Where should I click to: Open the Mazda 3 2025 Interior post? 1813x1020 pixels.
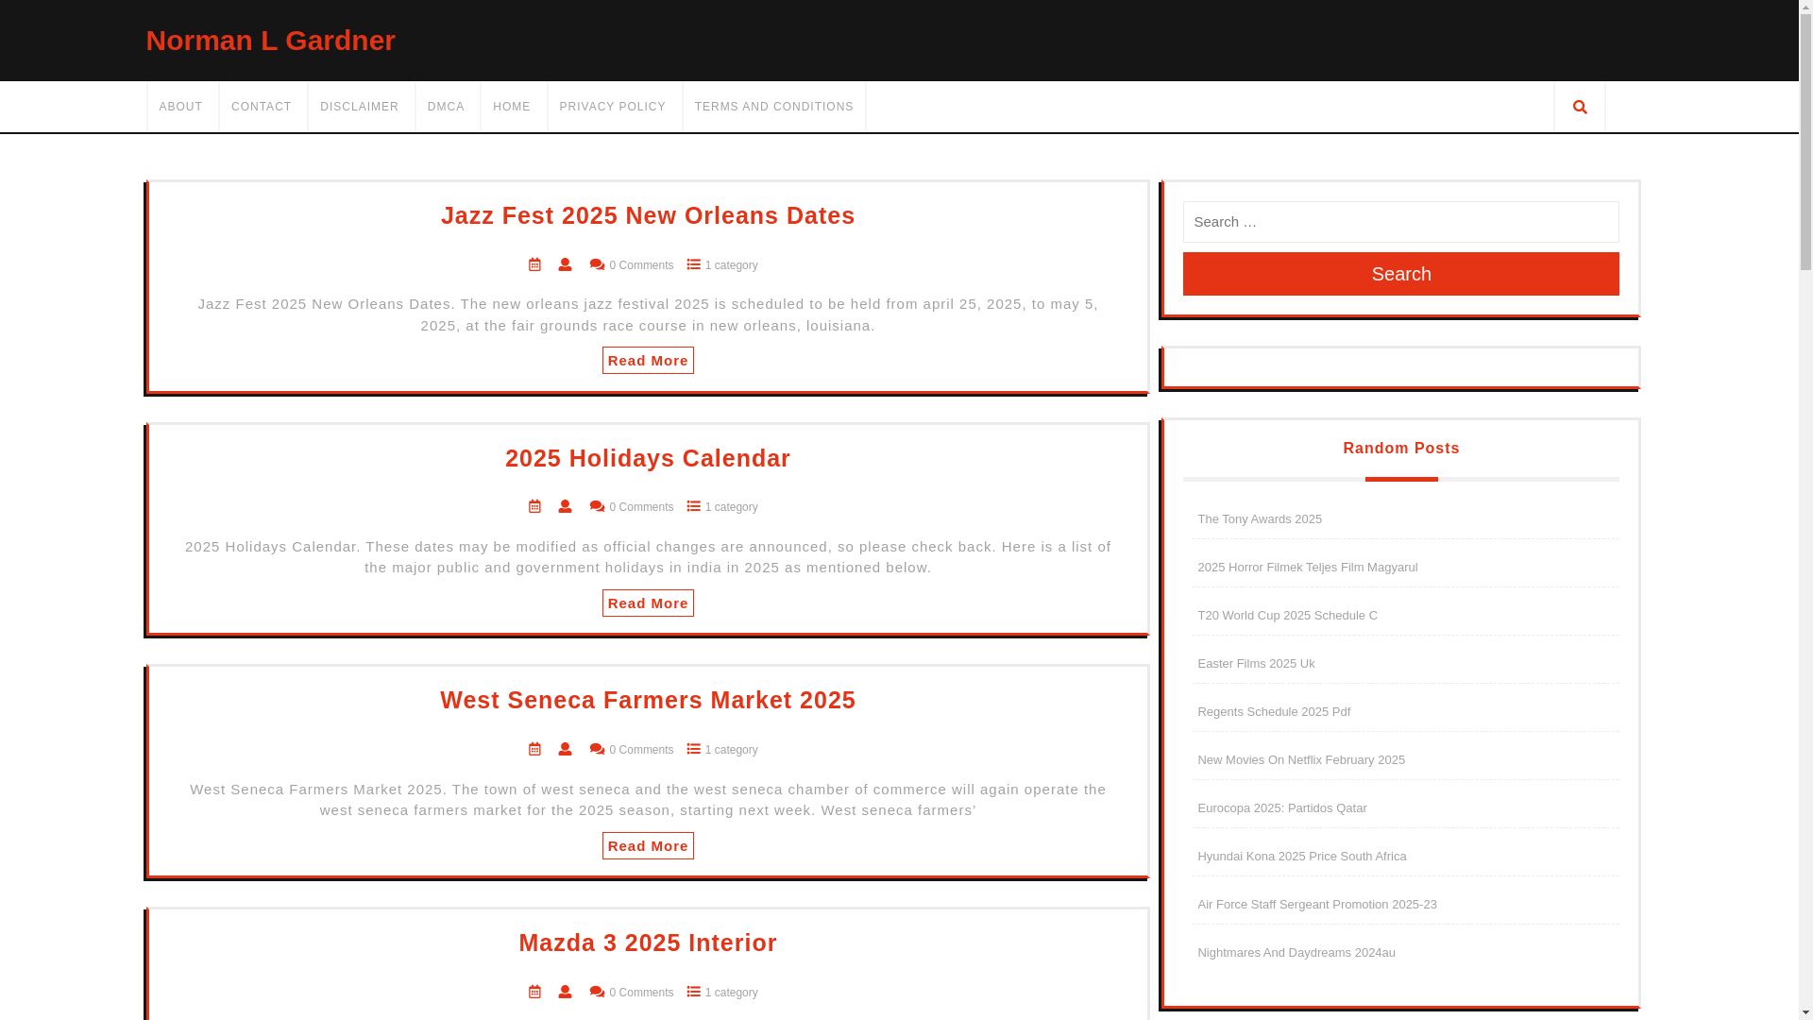[x=648, y=943]
